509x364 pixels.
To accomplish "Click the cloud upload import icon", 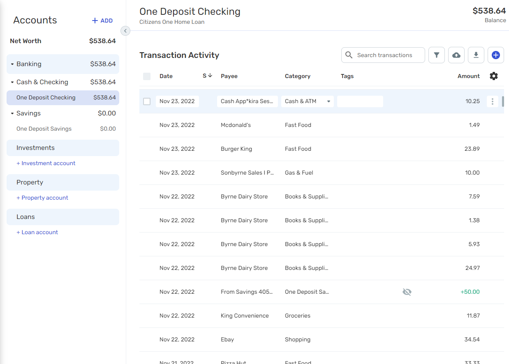I will tap(456, 55).
